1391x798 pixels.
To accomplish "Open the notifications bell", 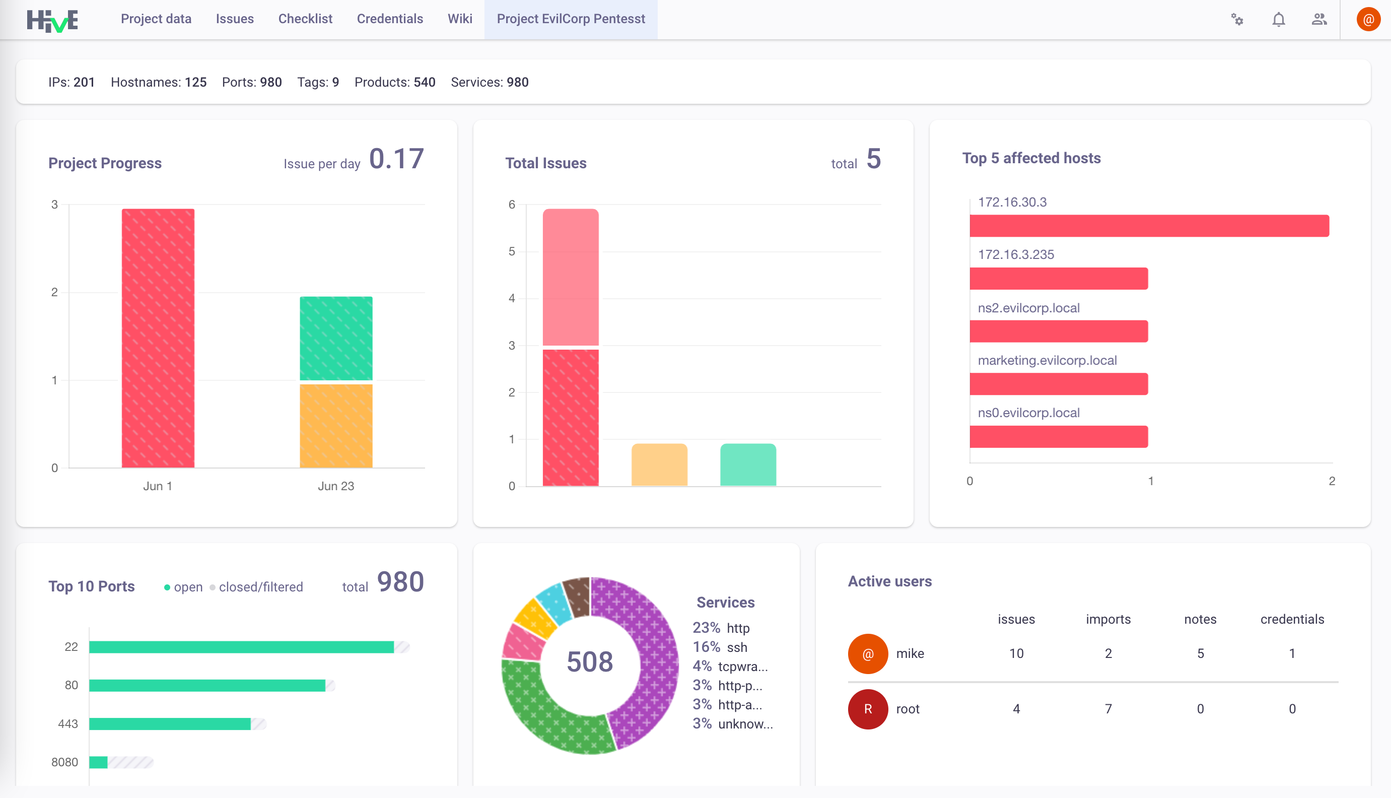I will point(1278,20).
